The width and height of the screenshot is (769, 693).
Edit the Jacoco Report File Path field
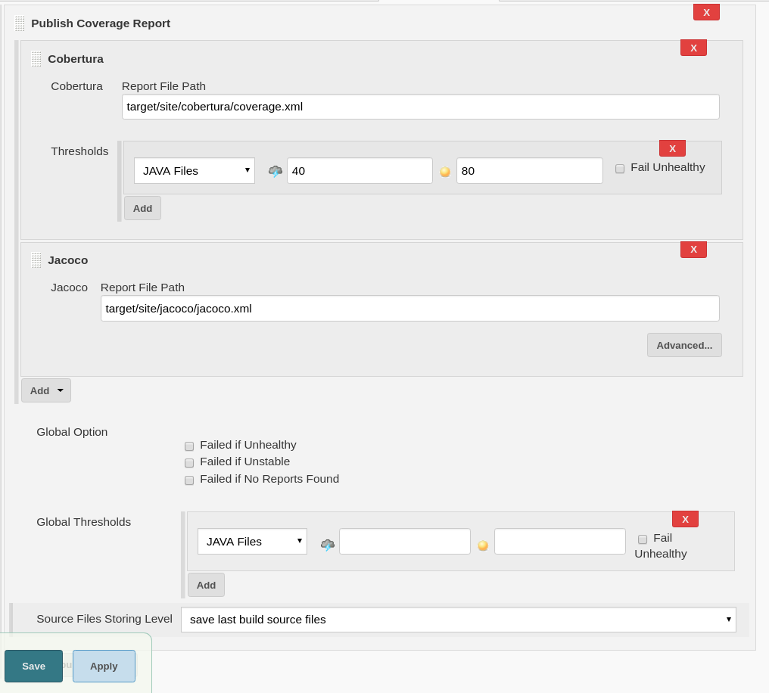(410, 308)
